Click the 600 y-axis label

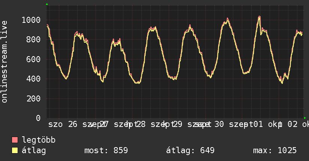(x=33, y=59)
